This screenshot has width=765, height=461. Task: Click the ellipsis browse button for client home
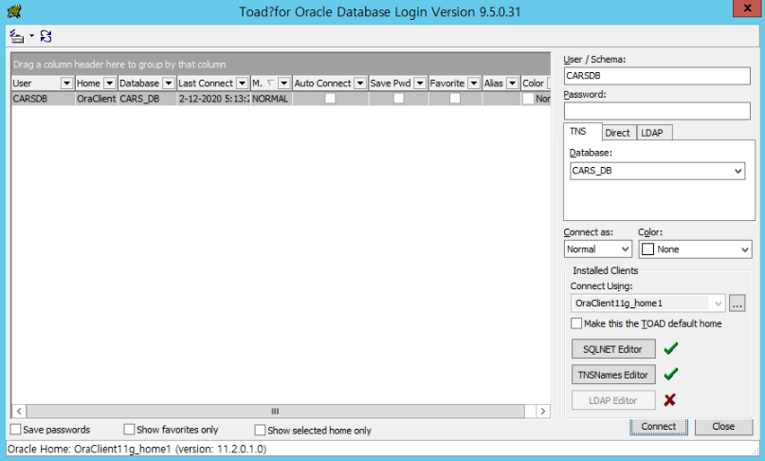tap(738, 304)
